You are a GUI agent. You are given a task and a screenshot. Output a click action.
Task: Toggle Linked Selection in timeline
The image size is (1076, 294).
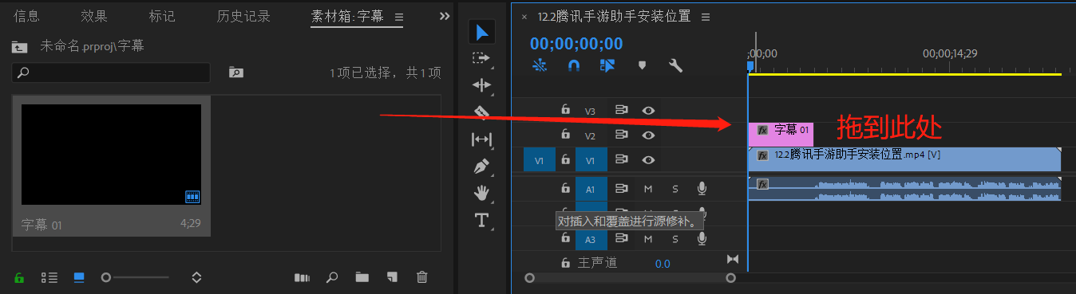coord(607,65)
